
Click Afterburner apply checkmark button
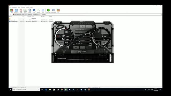click(x=89, y=47)
